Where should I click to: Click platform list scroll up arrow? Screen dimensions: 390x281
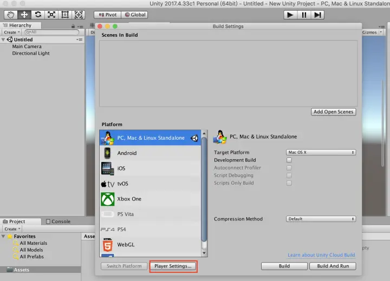(204, 134)
